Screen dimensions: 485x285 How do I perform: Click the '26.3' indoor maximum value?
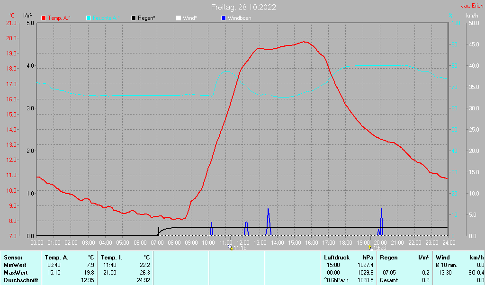click(x=145, y=273)
